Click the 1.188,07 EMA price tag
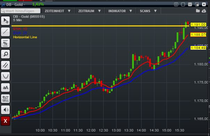The image size is (210, 136). (x=198, y=35)
